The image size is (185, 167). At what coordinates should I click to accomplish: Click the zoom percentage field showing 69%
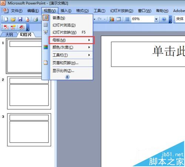tap(143, 19)
